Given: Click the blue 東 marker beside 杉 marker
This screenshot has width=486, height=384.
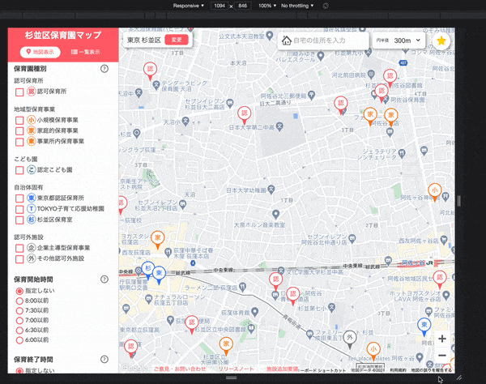Looking at the screenshot, I should [159, 275].
